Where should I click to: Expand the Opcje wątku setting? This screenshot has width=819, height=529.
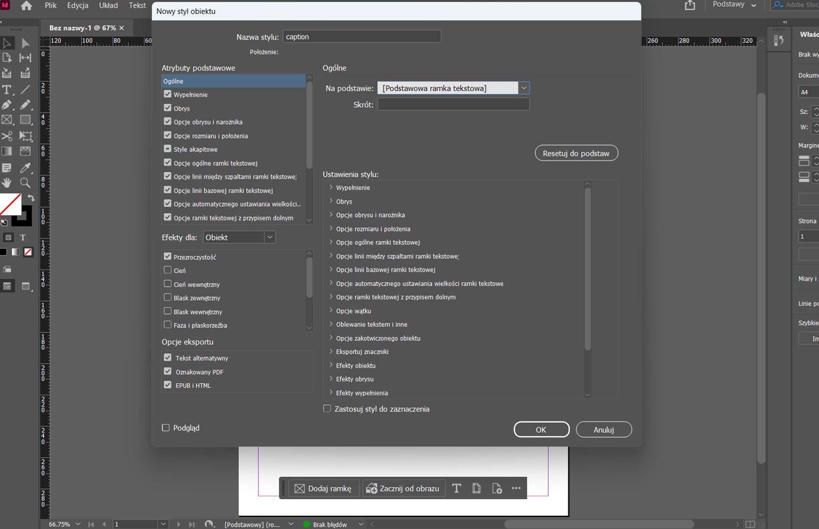click(x=331, y=310)
